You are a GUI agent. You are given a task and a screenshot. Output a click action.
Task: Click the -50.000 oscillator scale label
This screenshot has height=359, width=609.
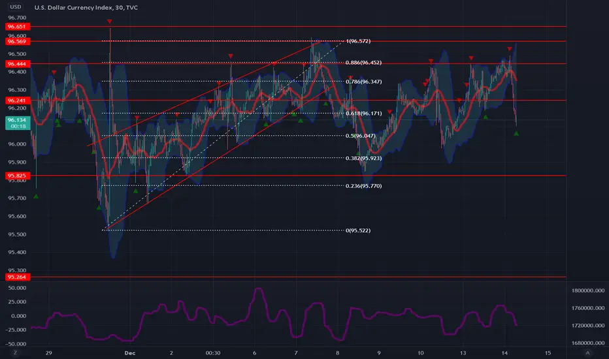[x=16, y=344]
